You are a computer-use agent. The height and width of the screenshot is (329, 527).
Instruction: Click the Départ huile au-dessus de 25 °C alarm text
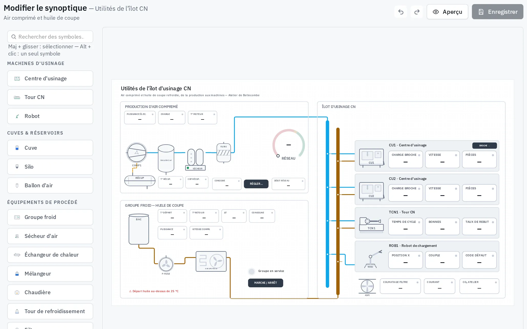[x=154, y=291]
